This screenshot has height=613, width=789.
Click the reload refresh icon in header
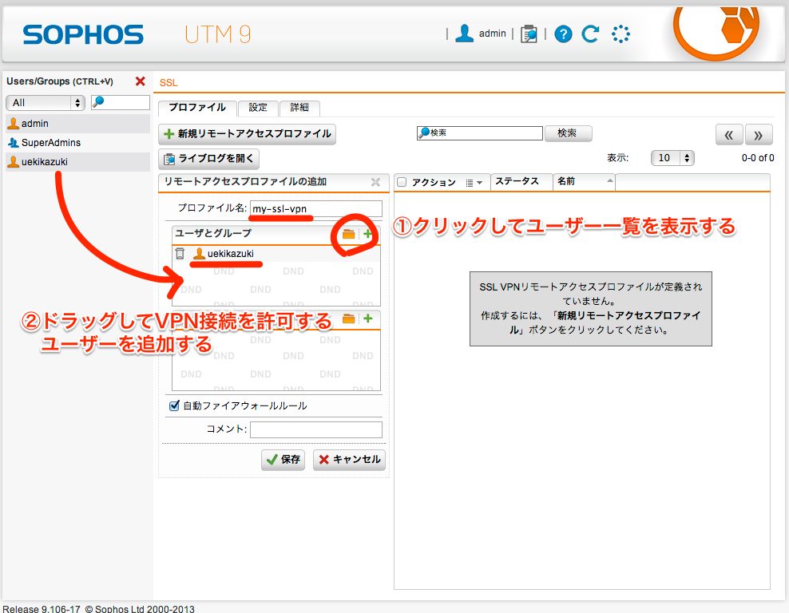point(590,34)
